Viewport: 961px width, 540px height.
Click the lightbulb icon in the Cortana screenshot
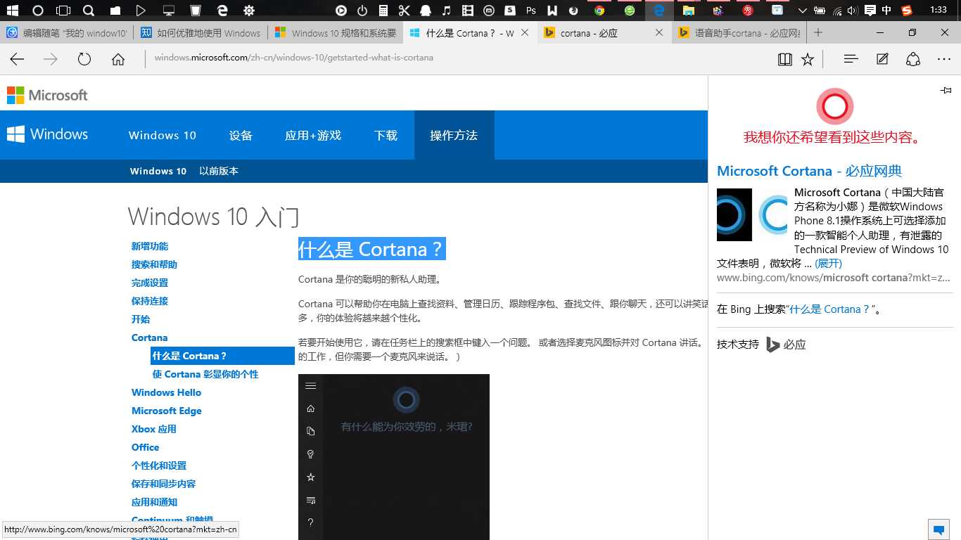[x=310, y=454]
